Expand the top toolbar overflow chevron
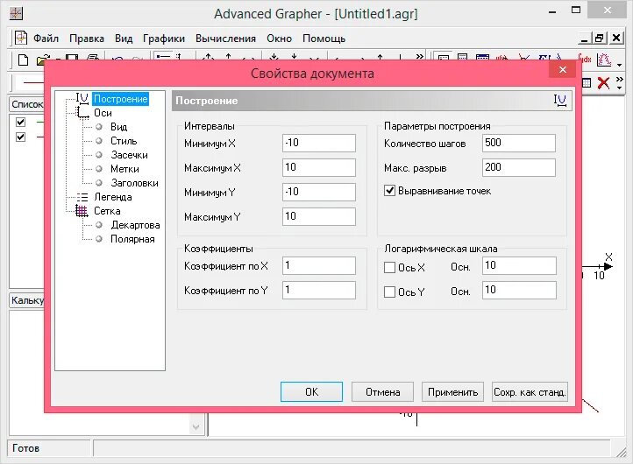 point(420,56)
